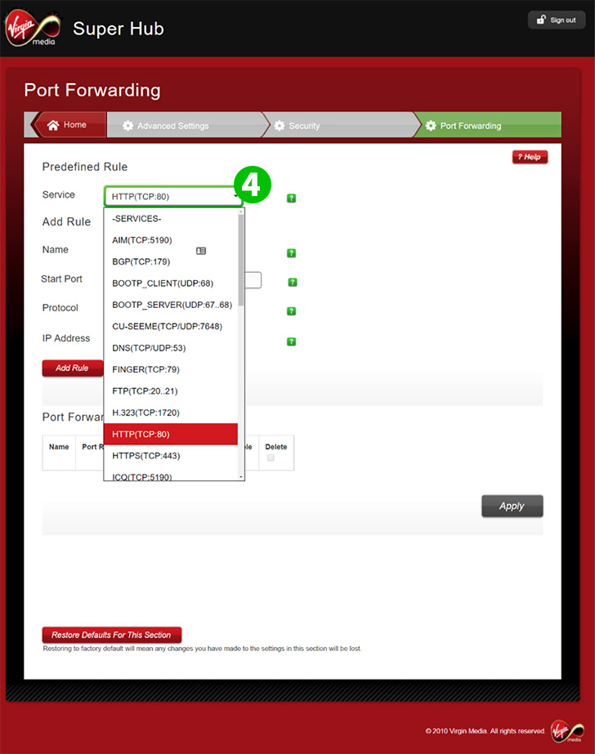Click the Add Rule button

tap(72, 368)
